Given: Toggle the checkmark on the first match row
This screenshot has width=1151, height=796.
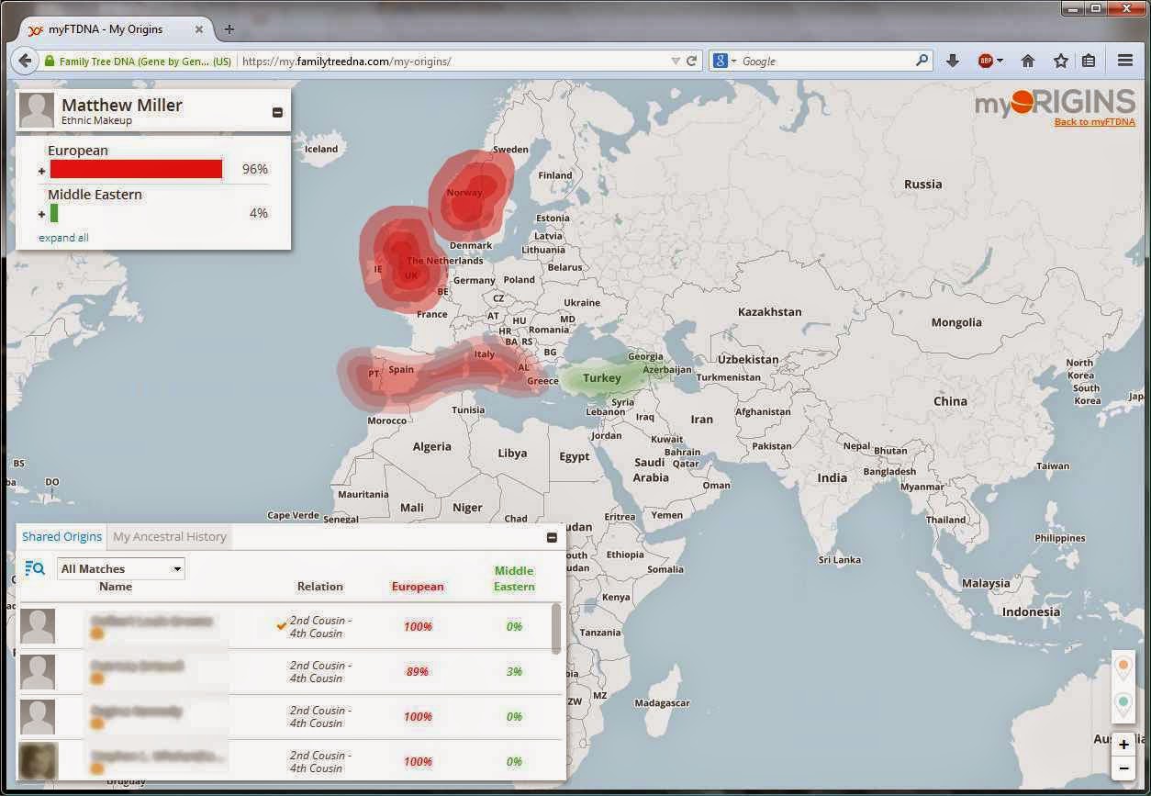Looking at the screenshot, I should point(281,625).
